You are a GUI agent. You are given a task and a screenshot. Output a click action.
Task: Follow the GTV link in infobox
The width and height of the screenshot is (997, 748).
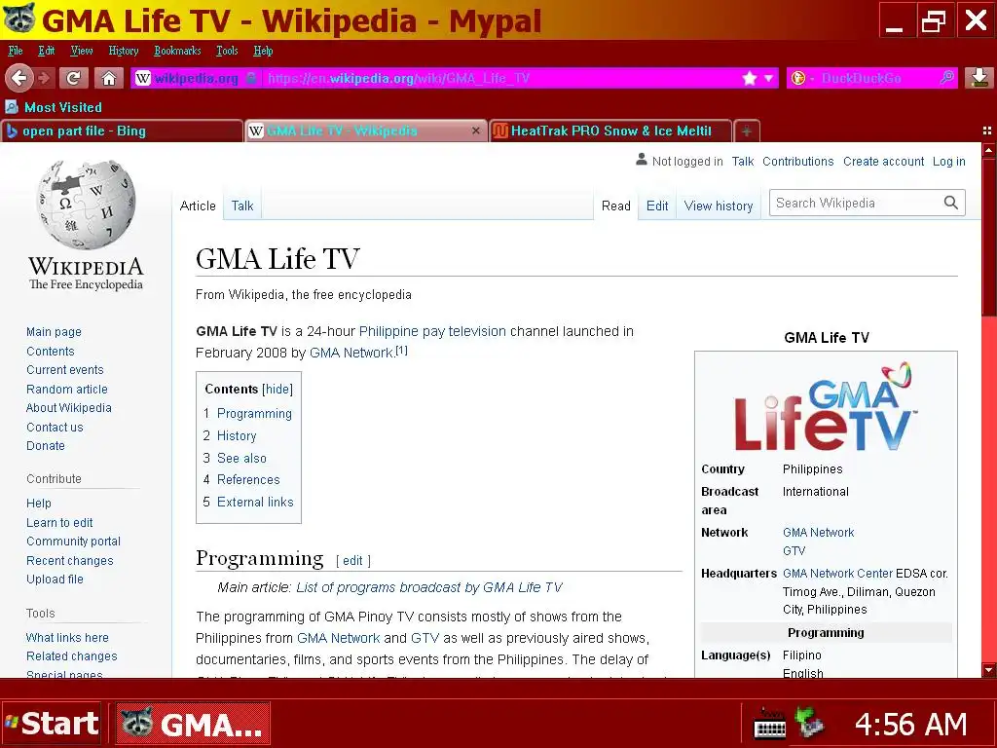[794, 551]
